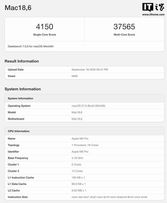Select the Instruction Sets value text
This screenshot has width=167, height=203.
109,197
